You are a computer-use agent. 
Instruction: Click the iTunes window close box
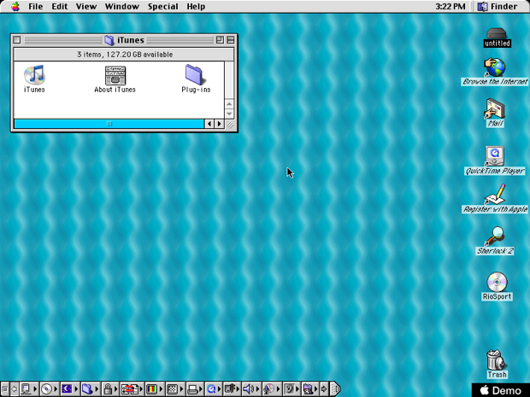click(17, 40)
